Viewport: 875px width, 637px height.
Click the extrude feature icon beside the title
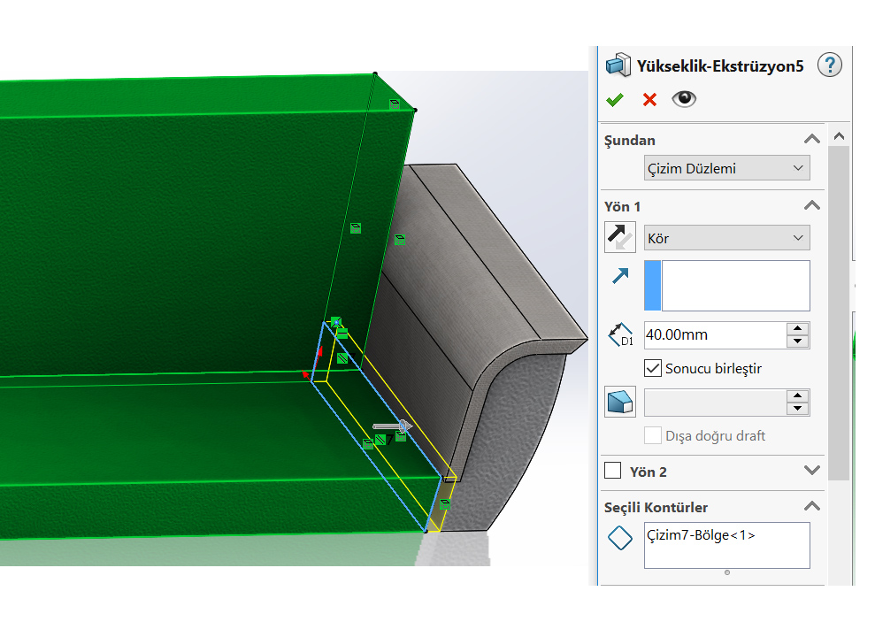coord(618,65)
